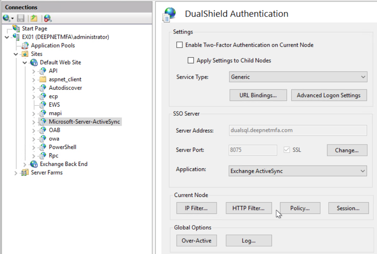Open the Log options button

click(249, 241)
